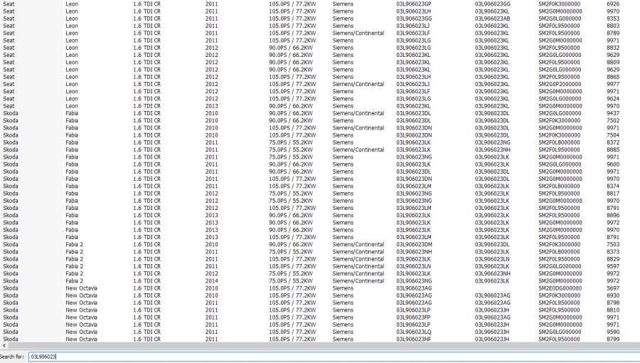
Task: Click the horizontal scrollbar track below the table
Action: (x=320, y=346)
